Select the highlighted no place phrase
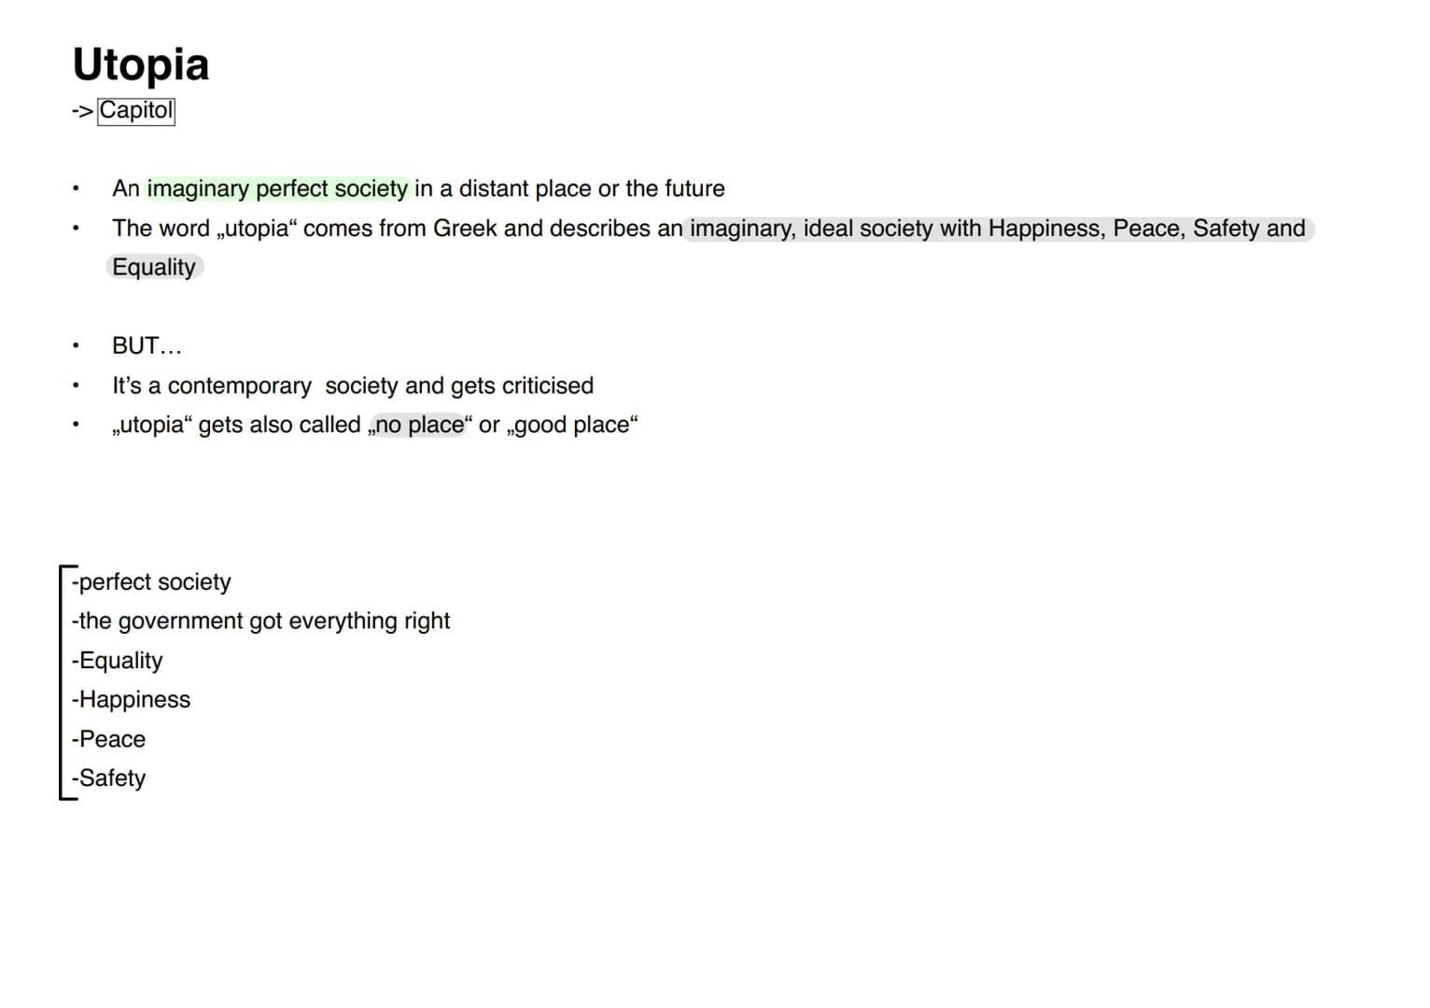The width and height of the screenshot is (1430, 1008). pos(419,425)
